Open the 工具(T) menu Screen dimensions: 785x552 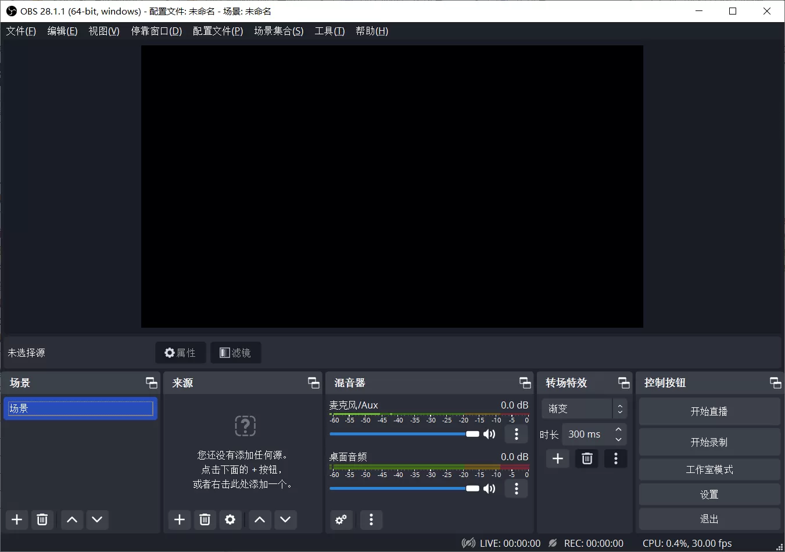[329, 31]
